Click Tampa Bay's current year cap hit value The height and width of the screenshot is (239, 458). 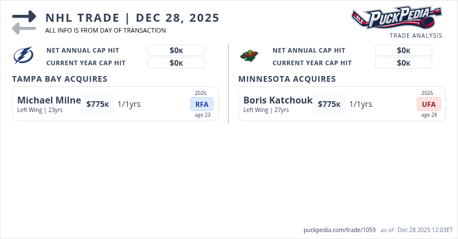coord(176,63)
